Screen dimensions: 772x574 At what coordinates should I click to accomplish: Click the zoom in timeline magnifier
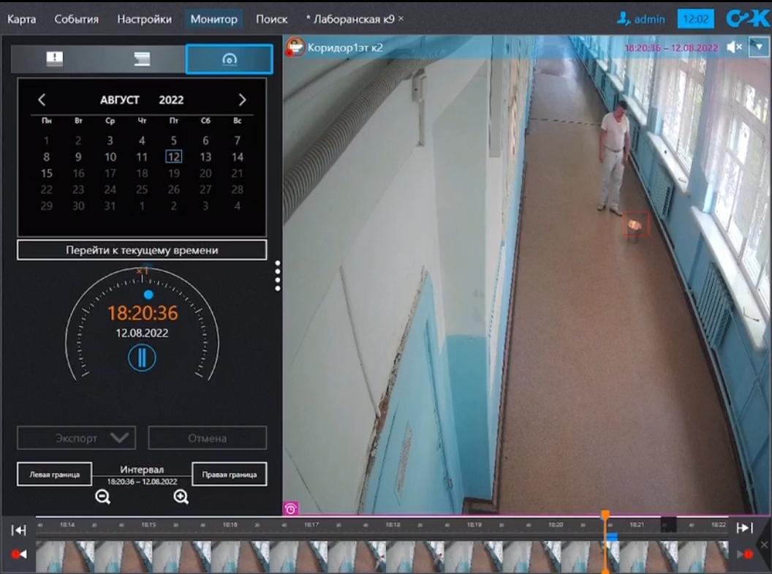click(181, 497)
